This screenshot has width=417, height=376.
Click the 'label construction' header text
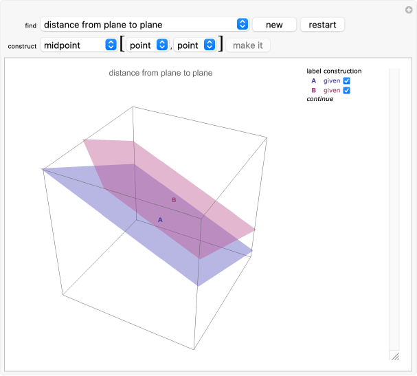(x=334, y=71)
